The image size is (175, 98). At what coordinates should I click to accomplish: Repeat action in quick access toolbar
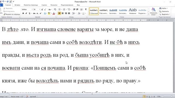(x=7, y=2)
